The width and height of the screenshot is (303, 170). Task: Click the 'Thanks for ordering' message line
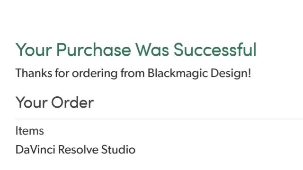coord(133,74)
